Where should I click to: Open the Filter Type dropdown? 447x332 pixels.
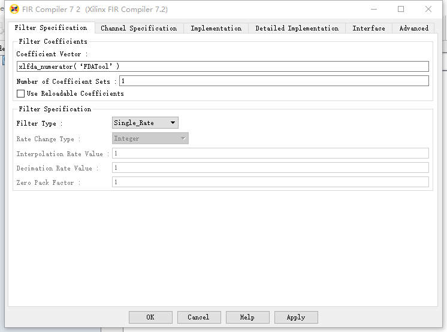145,123
